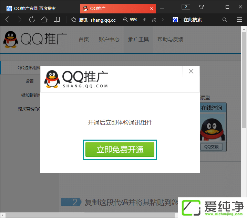Close the QQ推广 popup dialog

click(191, 71)
